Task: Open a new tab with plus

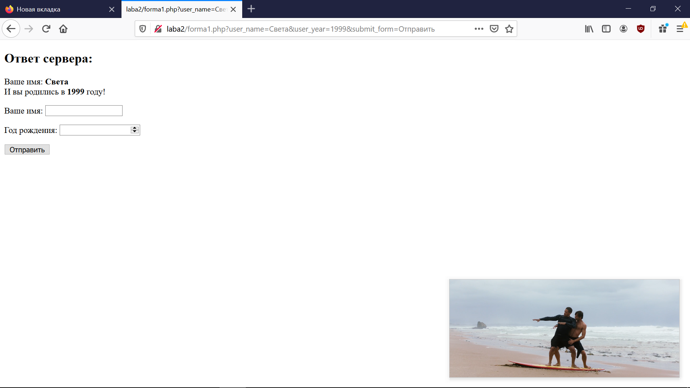Action: [x=251, y=9]
